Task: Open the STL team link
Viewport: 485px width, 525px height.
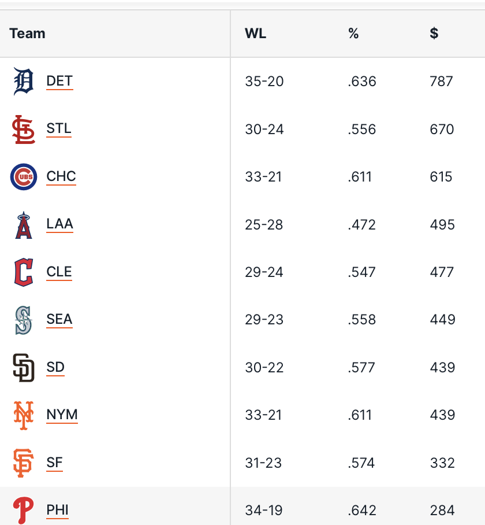Action: point(59,129)
